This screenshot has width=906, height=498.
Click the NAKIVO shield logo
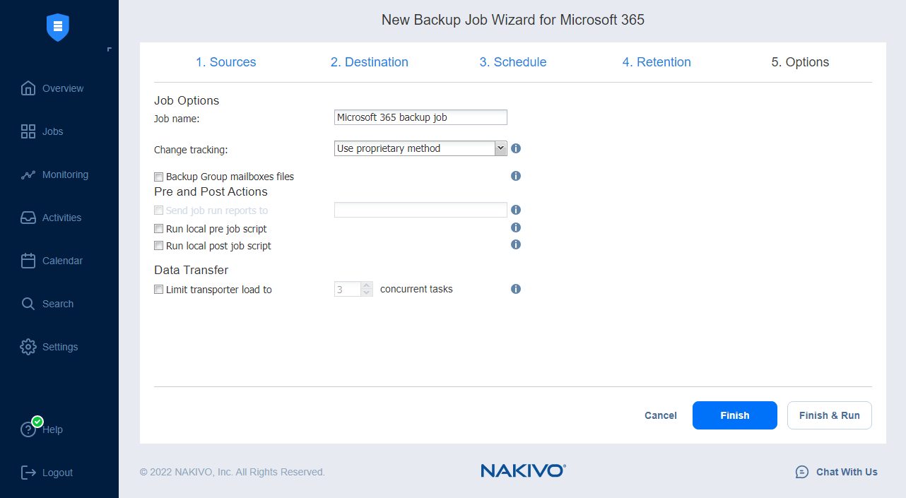57,28
